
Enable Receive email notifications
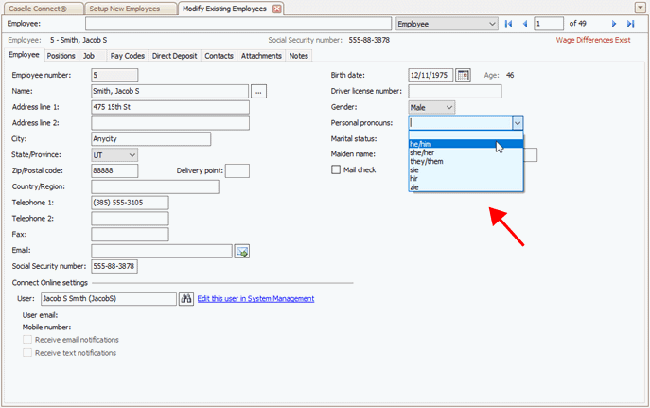coord(27,340)
